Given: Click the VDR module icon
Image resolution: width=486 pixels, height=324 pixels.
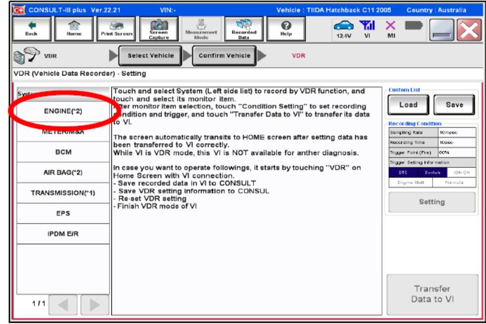Looking at the screenshot, I should click(x=26, y=56).
